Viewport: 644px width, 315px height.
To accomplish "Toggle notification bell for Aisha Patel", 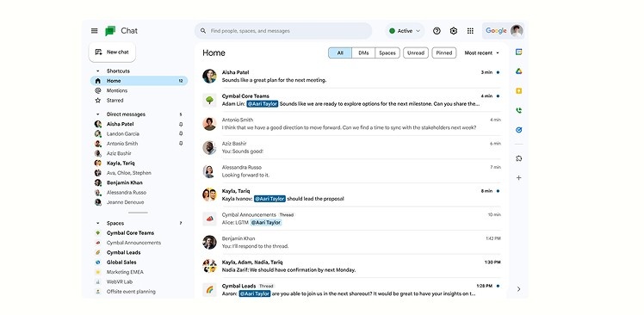I will (x=181, y=124).
